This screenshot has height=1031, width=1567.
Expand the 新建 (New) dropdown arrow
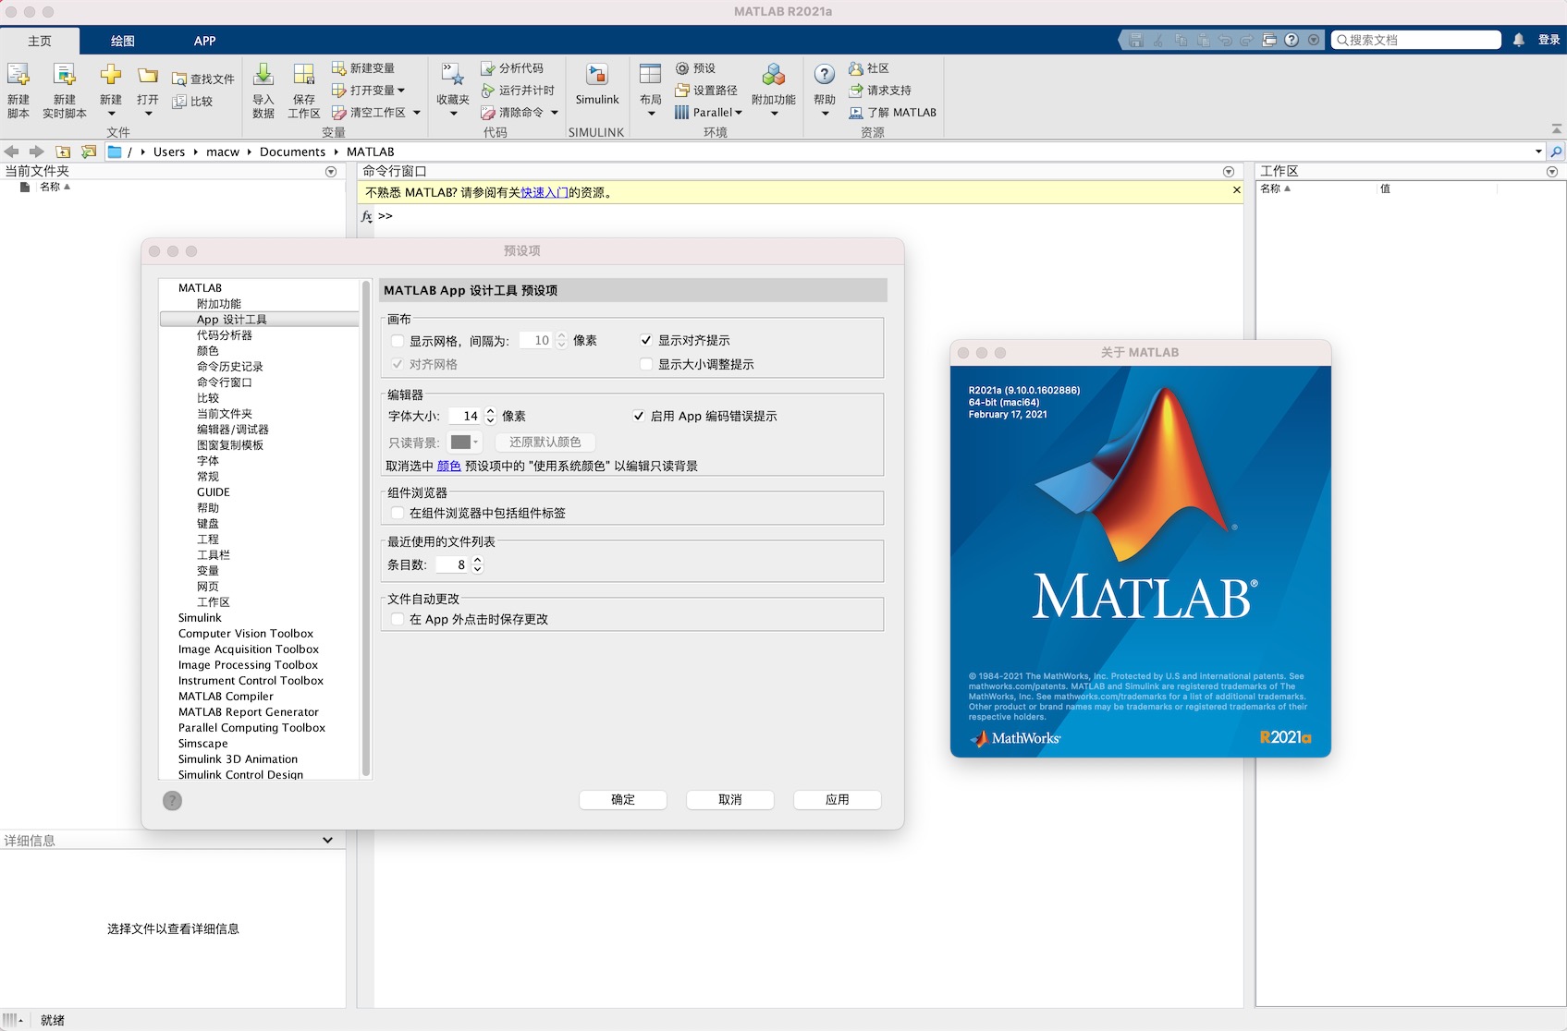(111, 115)
